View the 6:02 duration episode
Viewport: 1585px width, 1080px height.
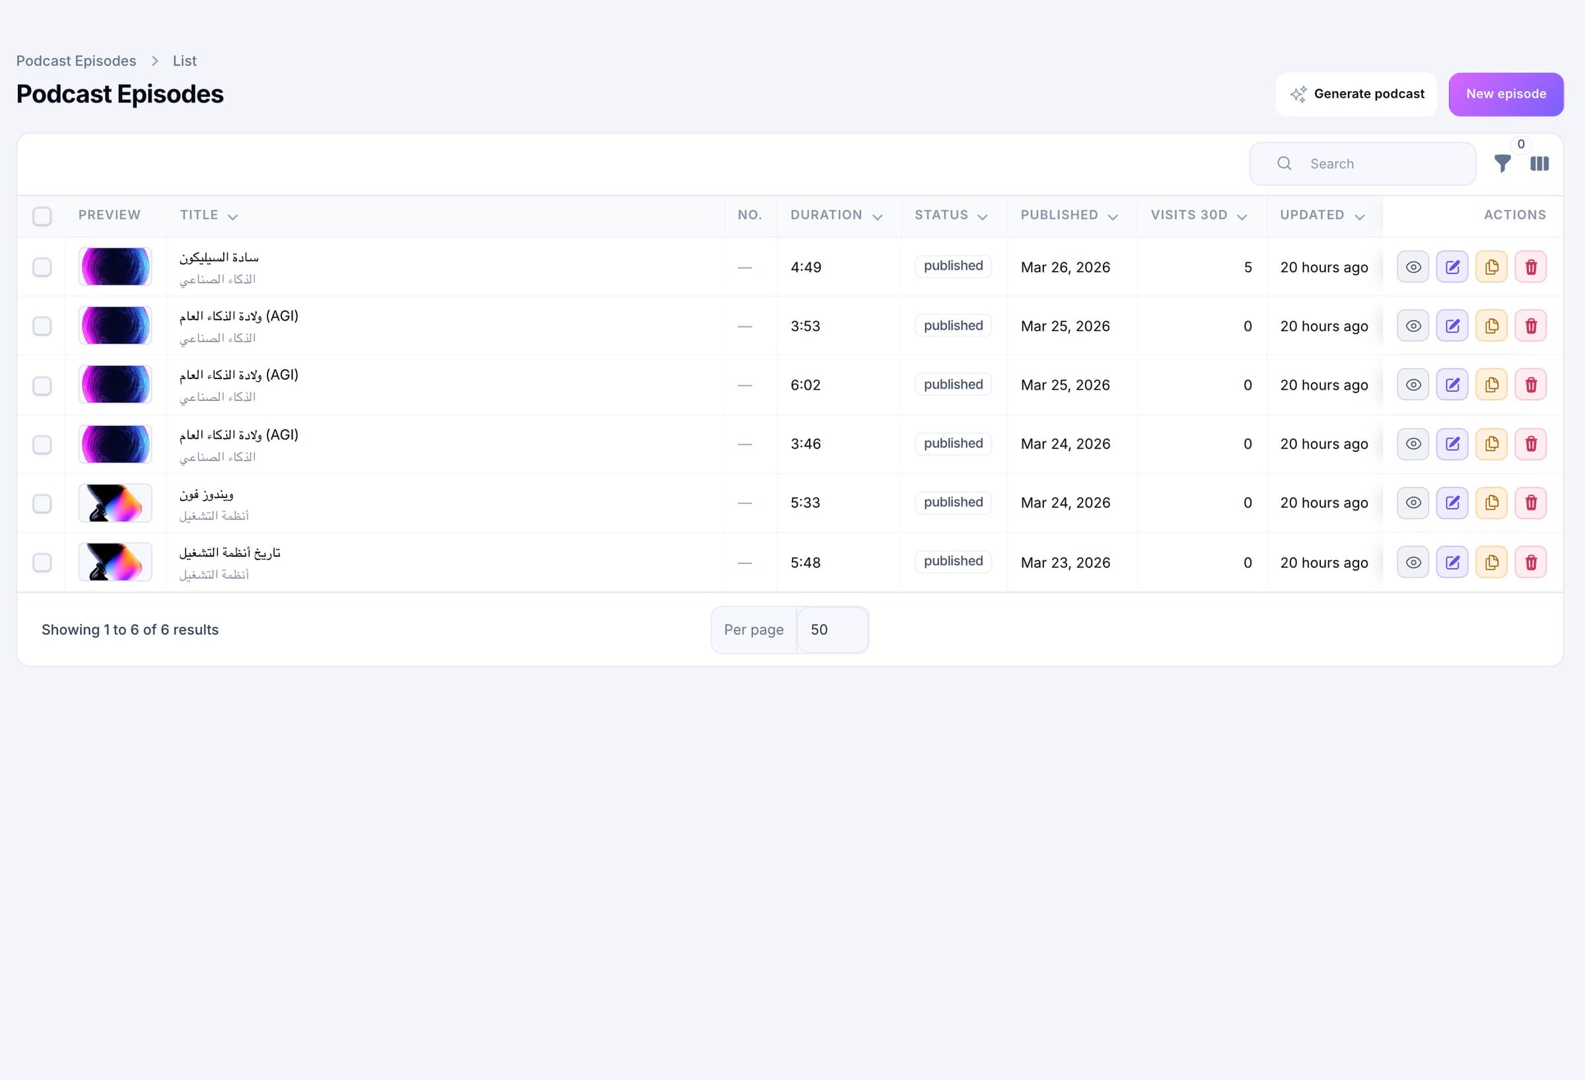[x=1413, y=385]
